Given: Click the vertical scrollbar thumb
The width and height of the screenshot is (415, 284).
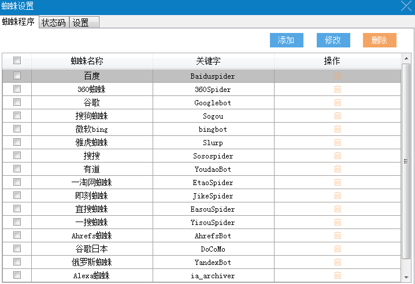Looking at the screenshot, I should pyautogui.click(x=406, y=161).
